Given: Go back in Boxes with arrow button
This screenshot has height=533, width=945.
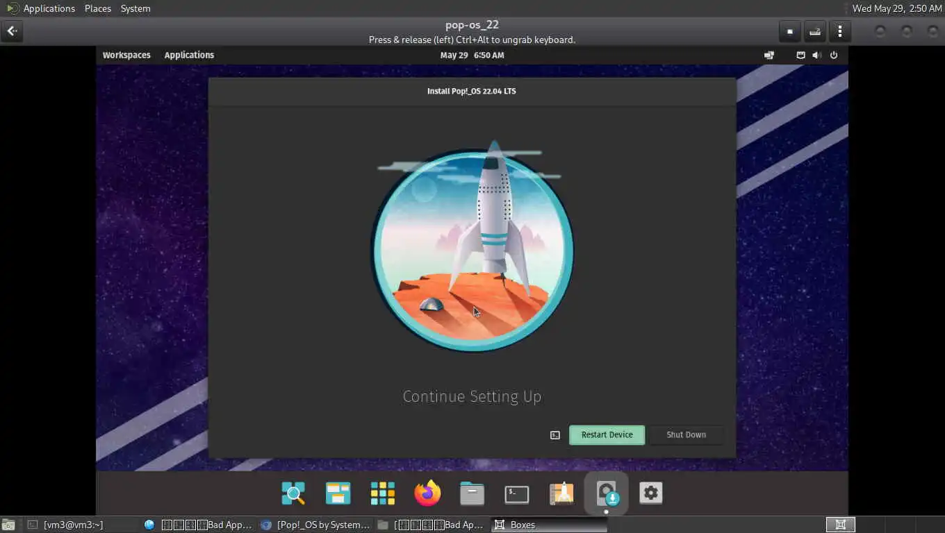Looking at the screenshot, I should [12, 31].
